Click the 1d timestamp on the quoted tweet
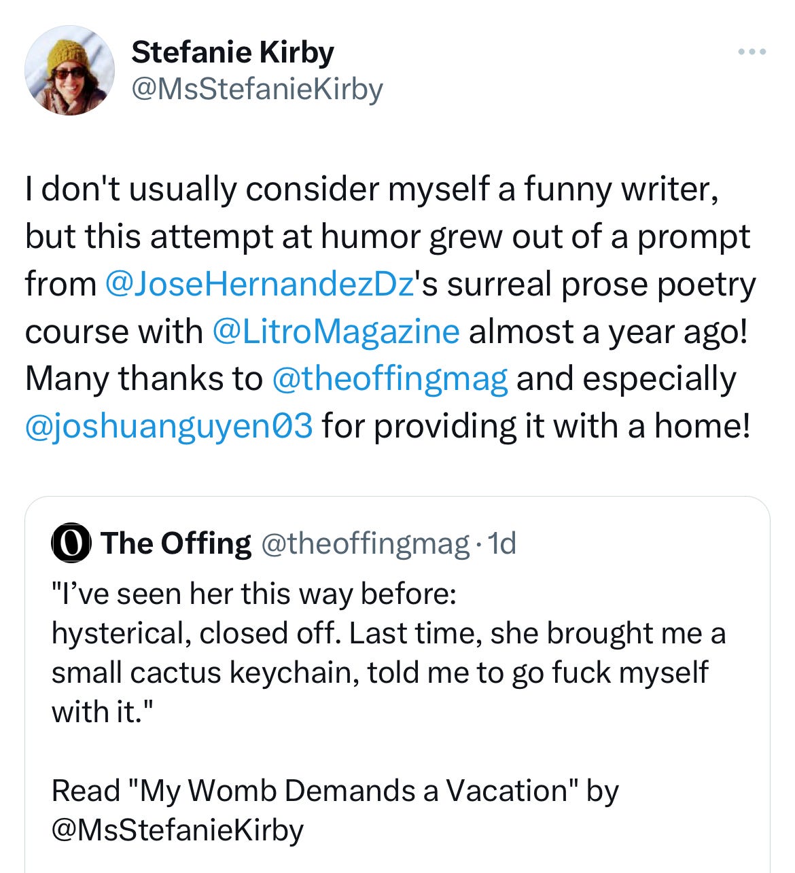 click(x=503, y=544)
